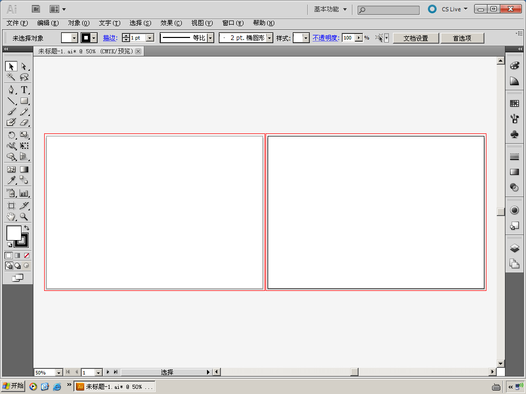The height and width of the screenshot is (394, 526).
Task: Enable Draw Normal mode
Action: pyautogui.click(x=9, y=266)
